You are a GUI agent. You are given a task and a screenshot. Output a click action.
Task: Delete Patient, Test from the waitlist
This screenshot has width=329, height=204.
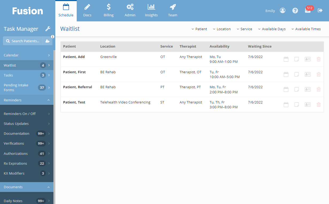[x=319, y=105]
